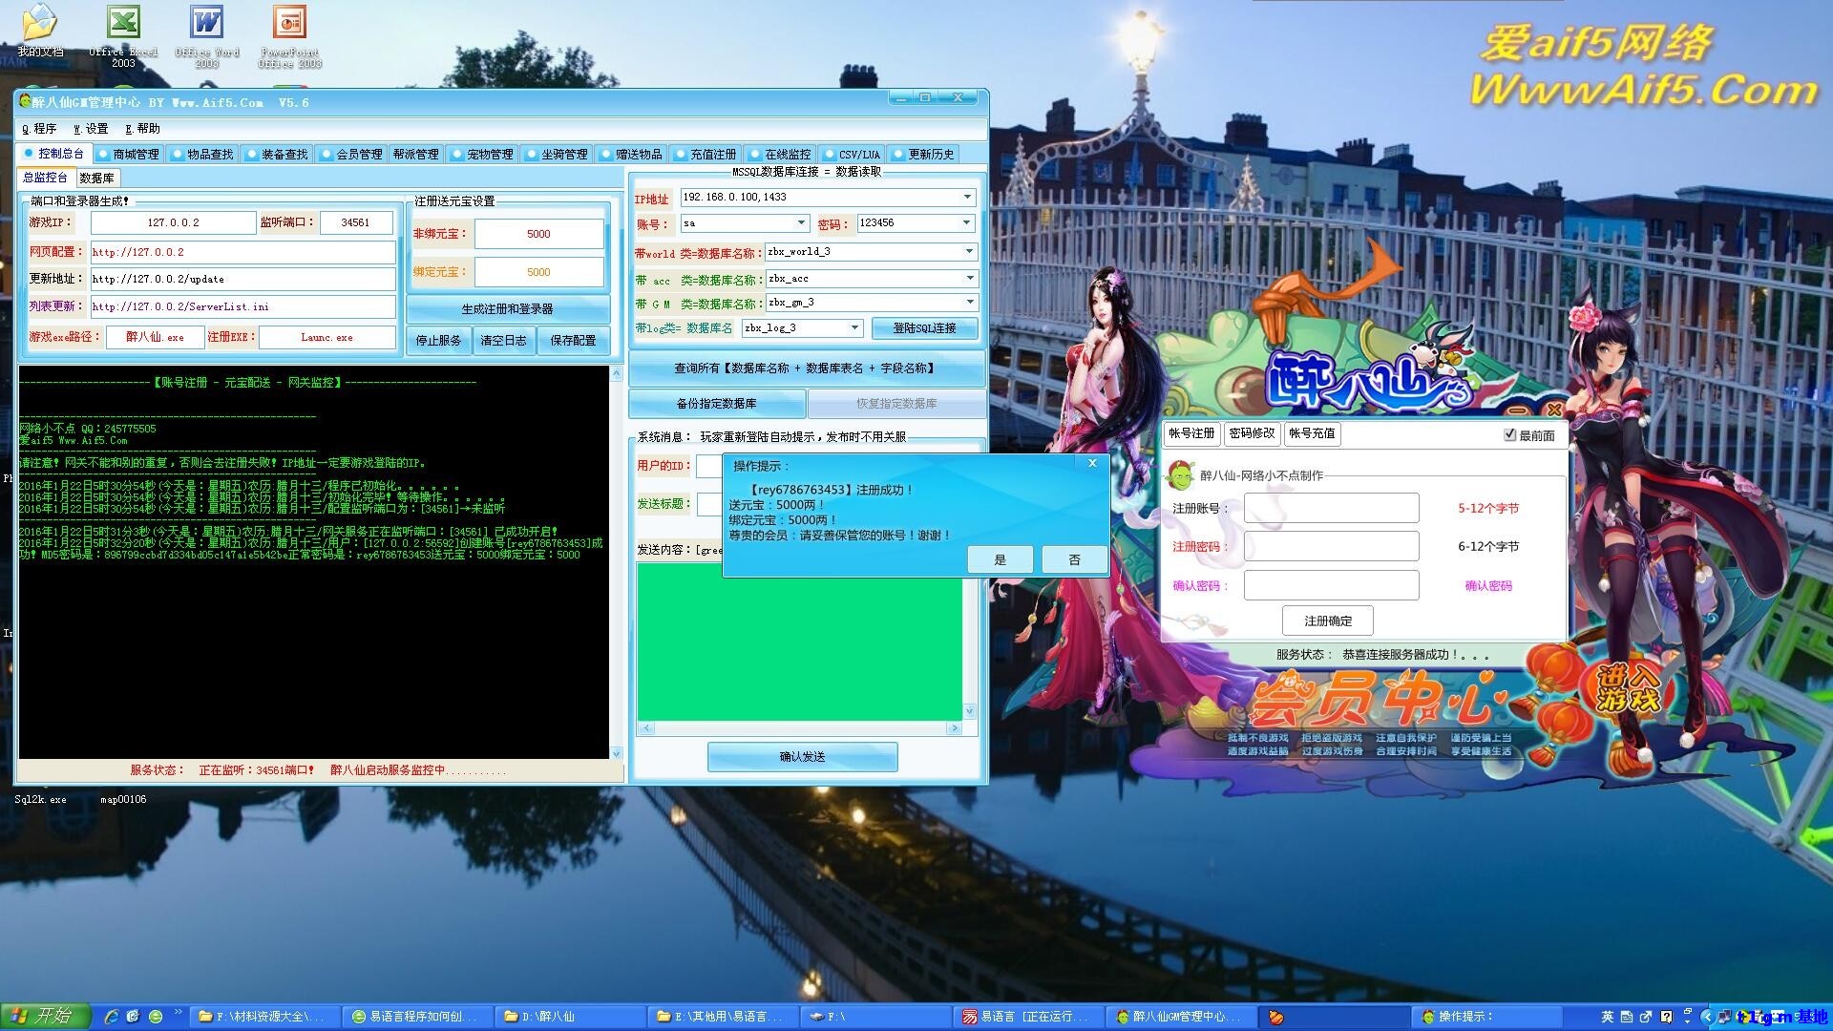Confirm the registration dialog with 是

point(999,559)
